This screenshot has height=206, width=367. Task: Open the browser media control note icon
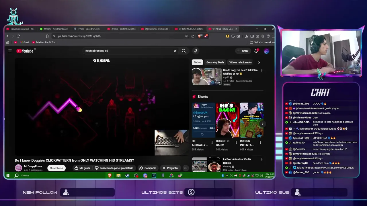click(x=247, y=36)
